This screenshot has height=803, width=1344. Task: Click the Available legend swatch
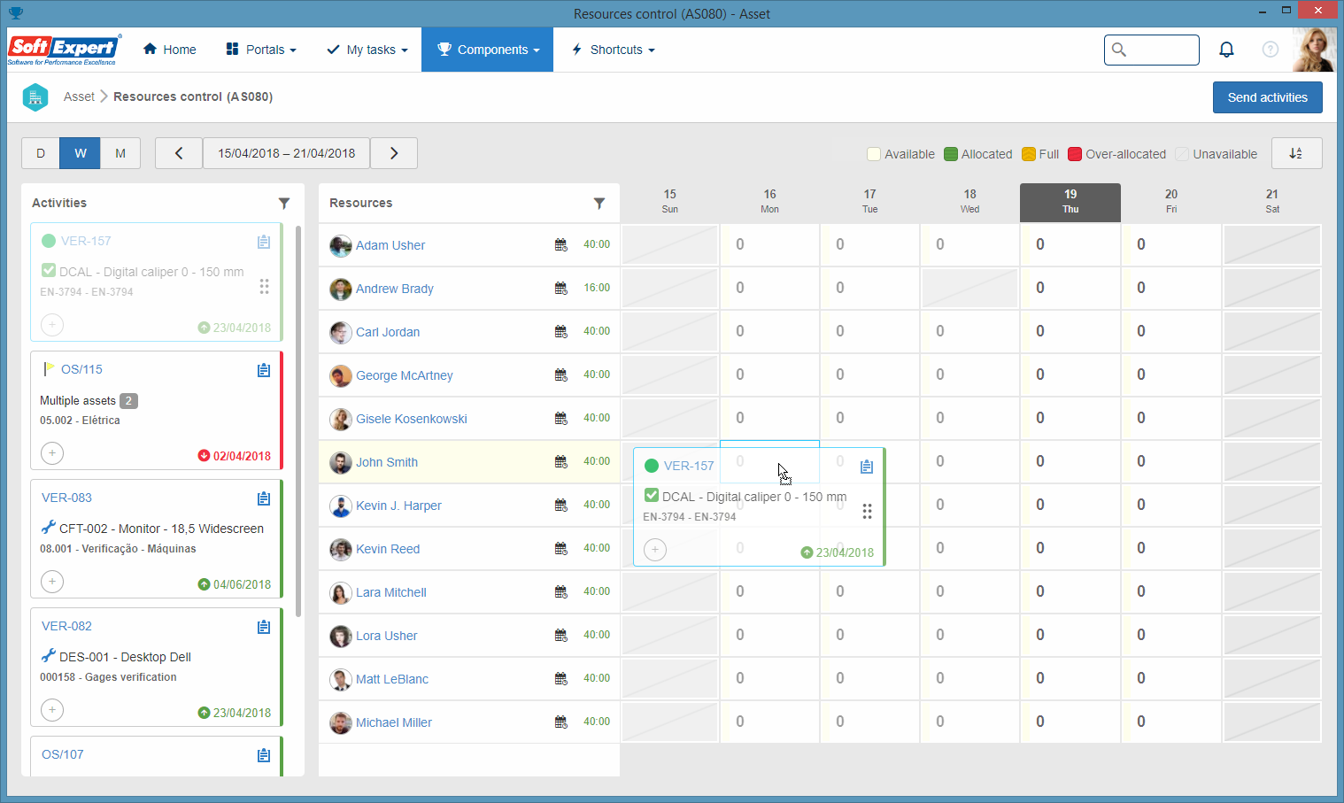[874, 154]
